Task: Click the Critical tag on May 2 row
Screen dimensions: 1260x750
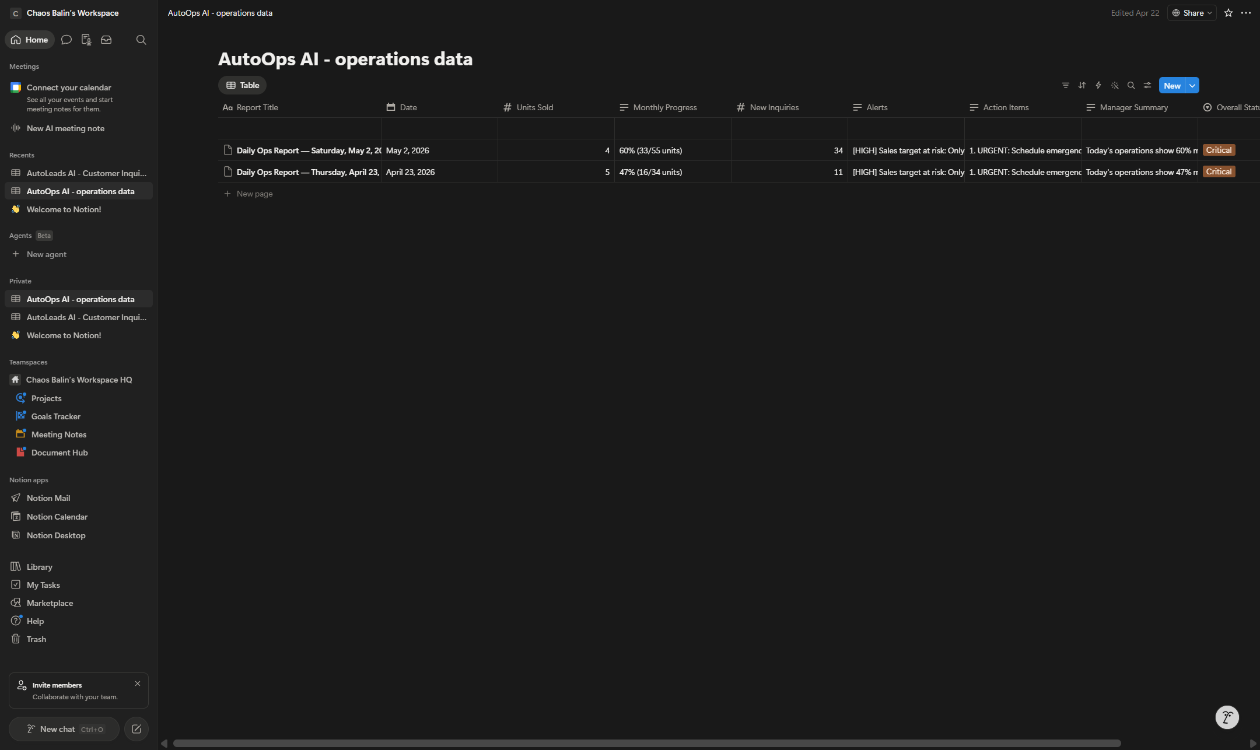Action: coord(1219,150)
